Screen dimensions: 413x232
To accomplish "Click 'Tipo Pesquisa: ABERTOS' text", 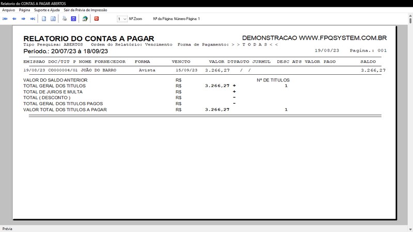I will [x=53, y=45].
